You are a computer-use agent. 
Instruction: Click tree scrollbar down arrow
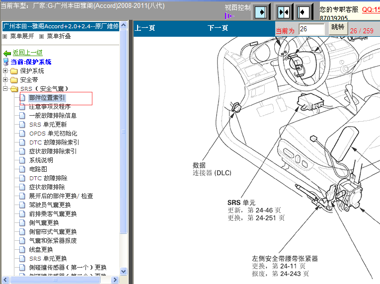[x=124, y=272]
